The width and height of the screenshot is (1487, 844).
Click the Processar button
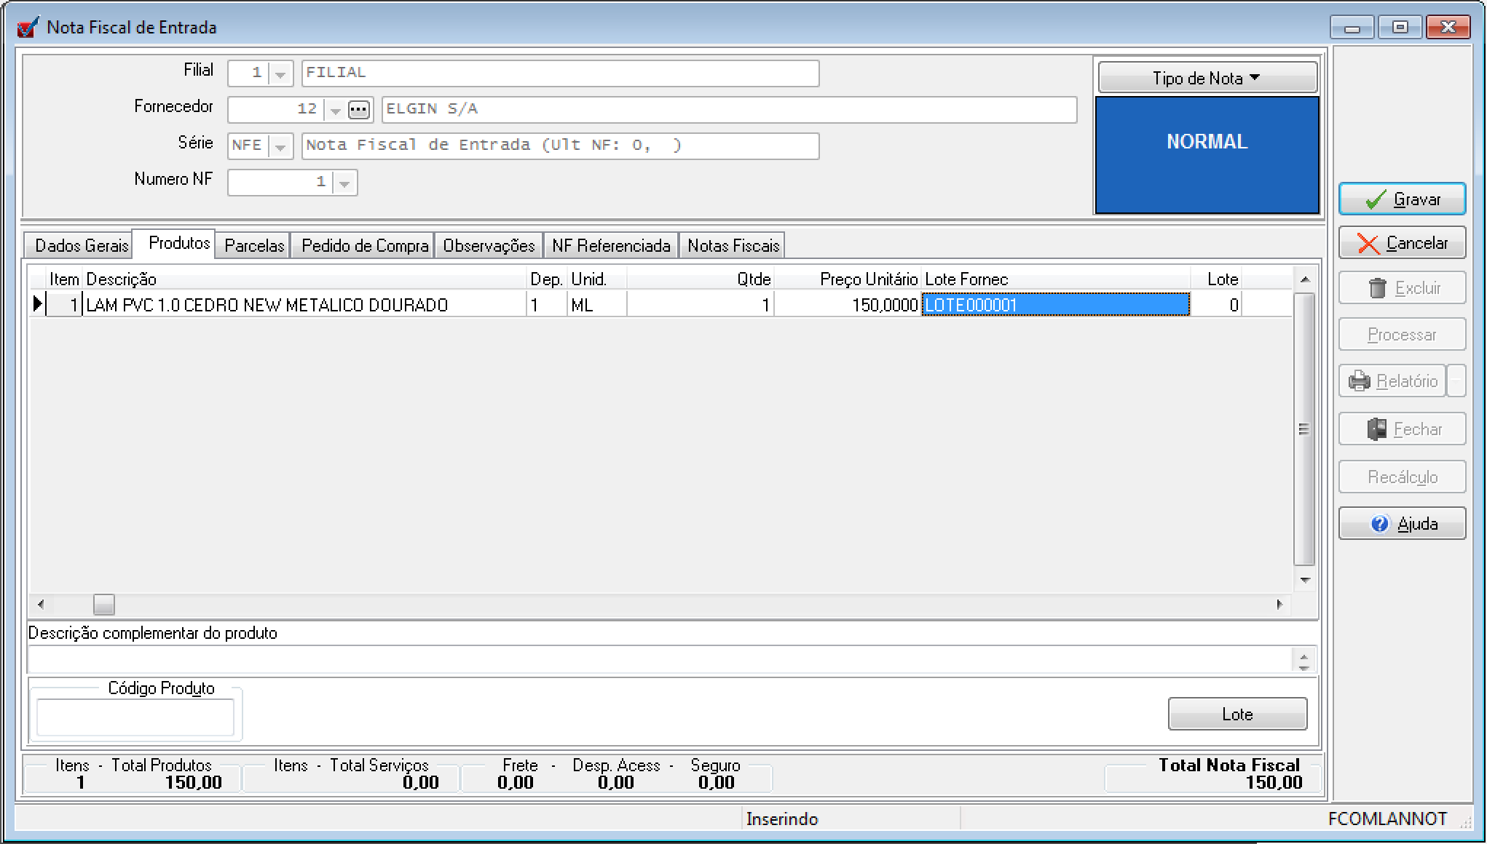pyautogui.click(x=1401, y=335)
